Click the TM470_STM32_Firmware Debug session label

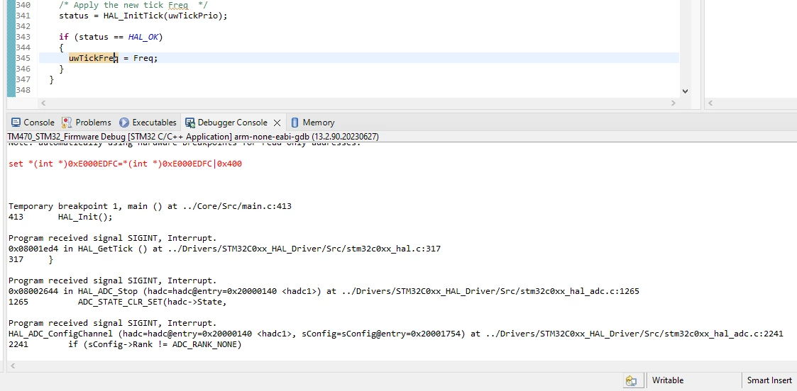coord(193,137)
